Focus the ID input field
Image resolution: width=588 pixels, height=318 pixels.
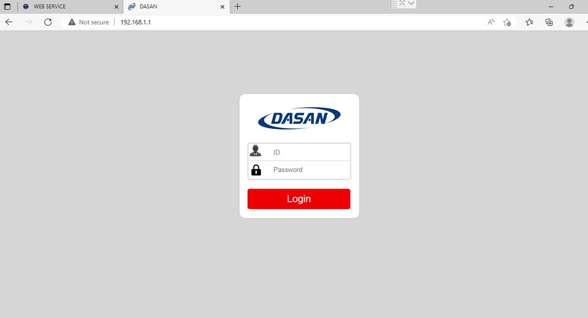tap(299, 152)
